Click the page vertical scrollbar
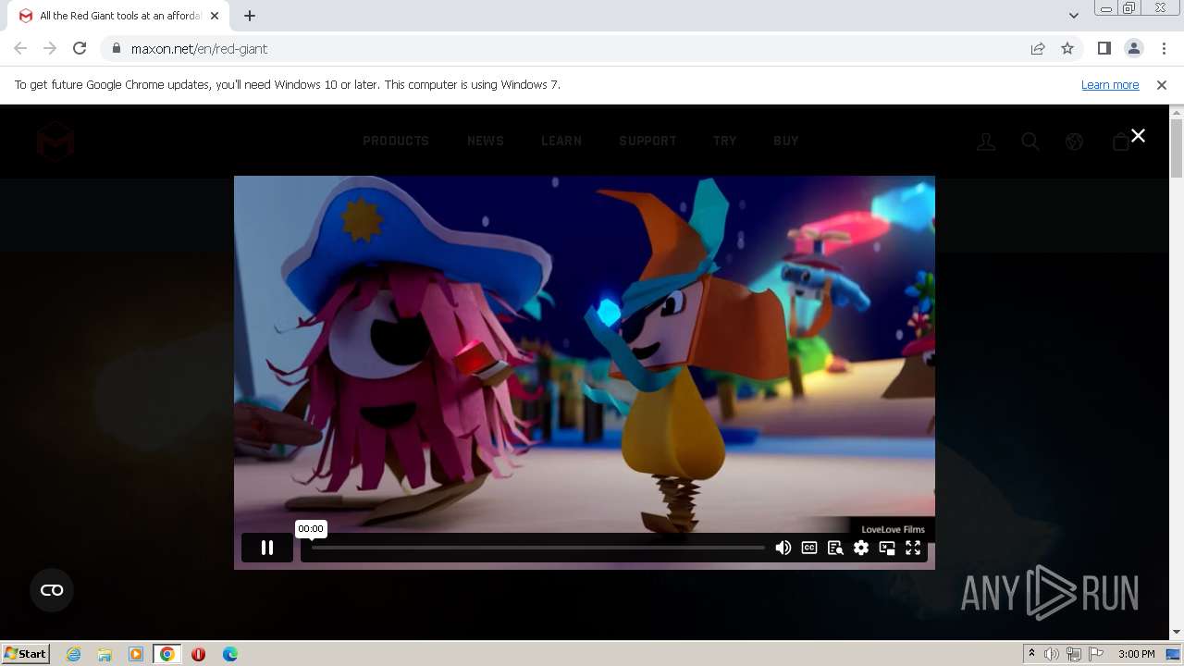Screen dimensions: 1184x666 1177,148
